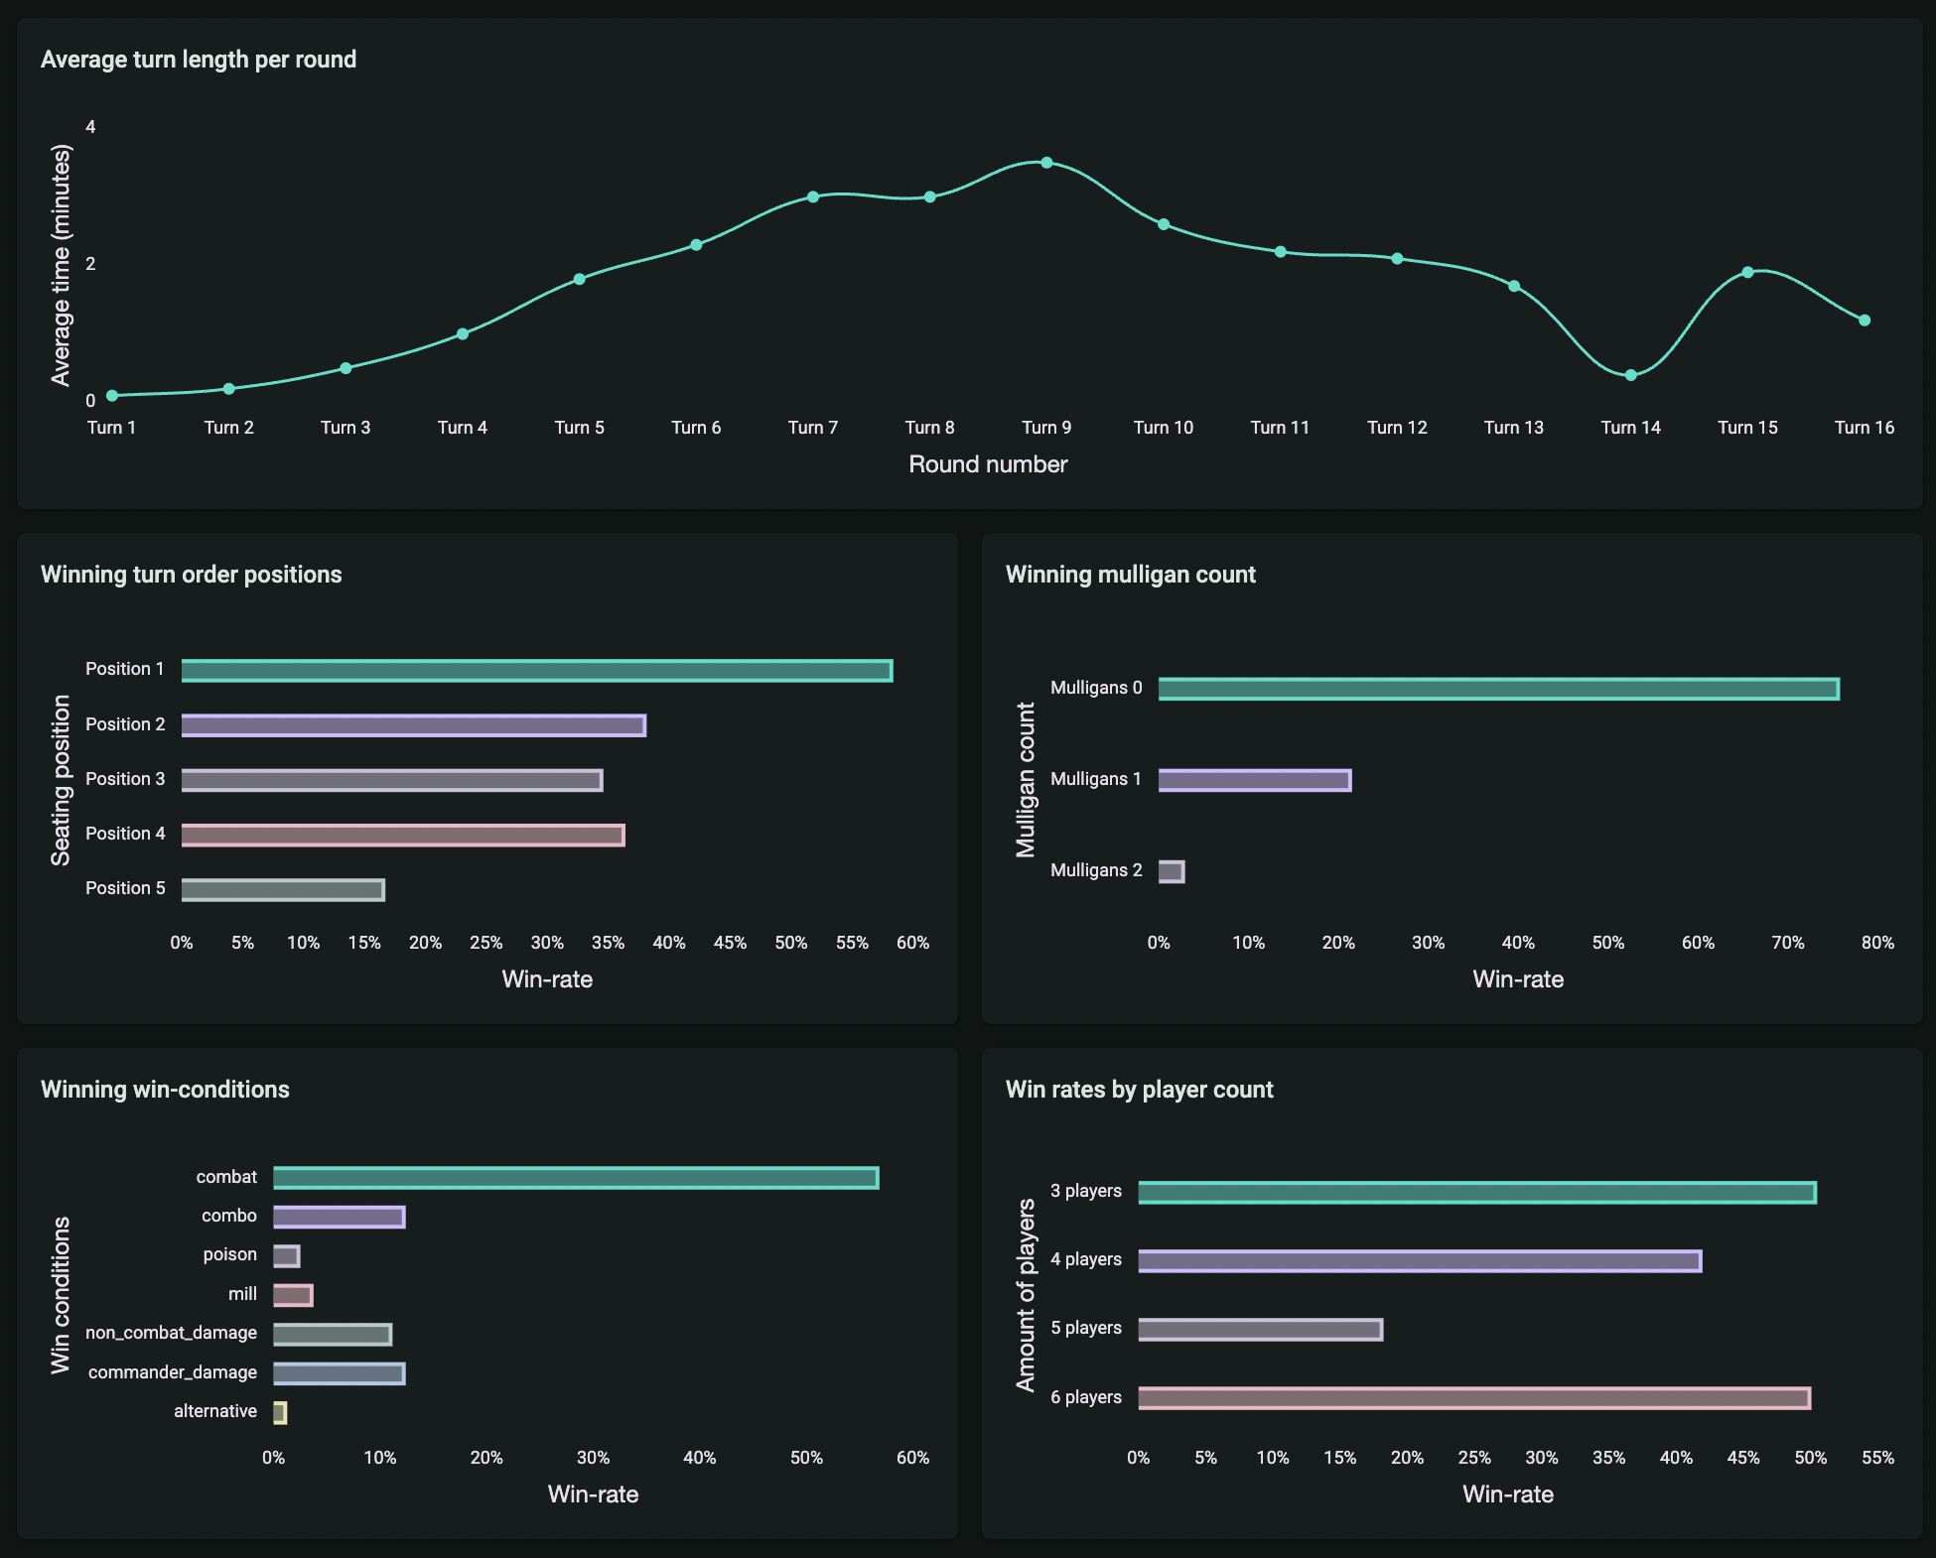Viewport: 1936px width, 1558px height.
Task: Click the Turn 1 data point
Action: tap(112, 396)
